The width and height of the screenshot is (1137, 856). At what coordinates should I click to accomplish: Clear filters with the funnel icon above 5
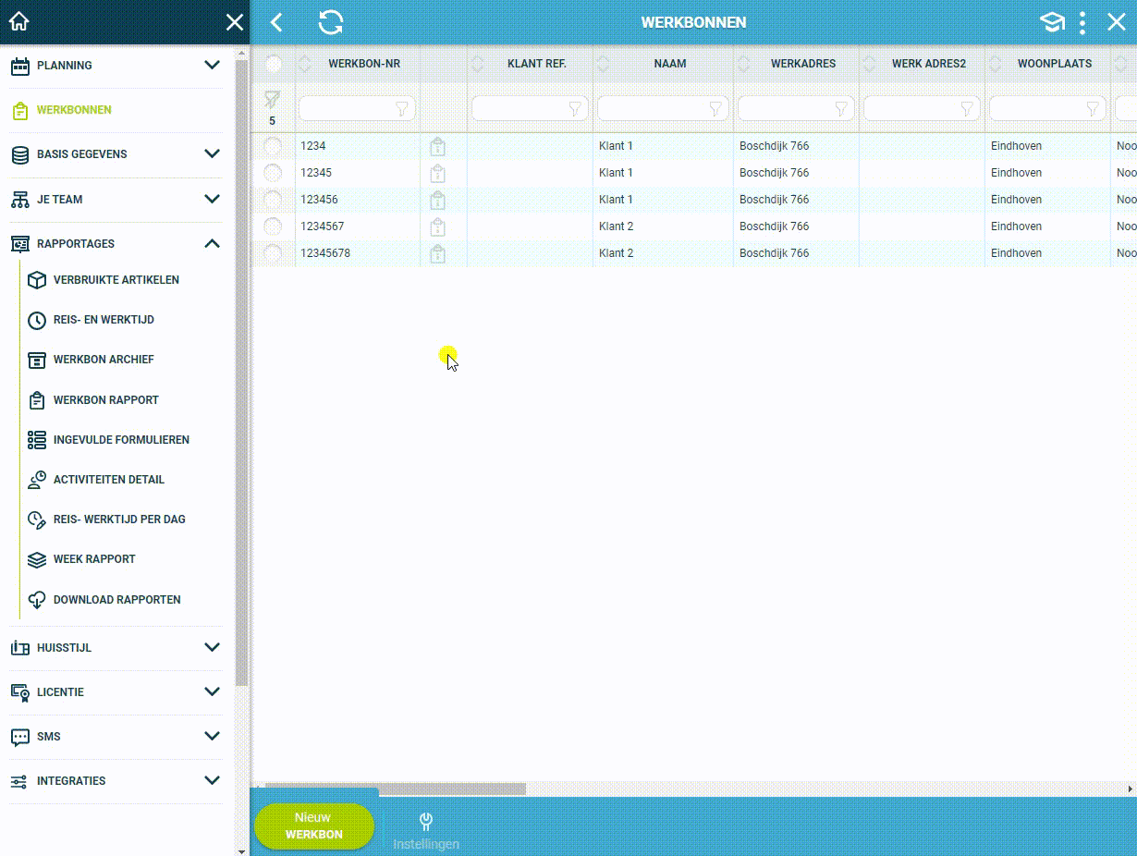click(x=272, y=99)
